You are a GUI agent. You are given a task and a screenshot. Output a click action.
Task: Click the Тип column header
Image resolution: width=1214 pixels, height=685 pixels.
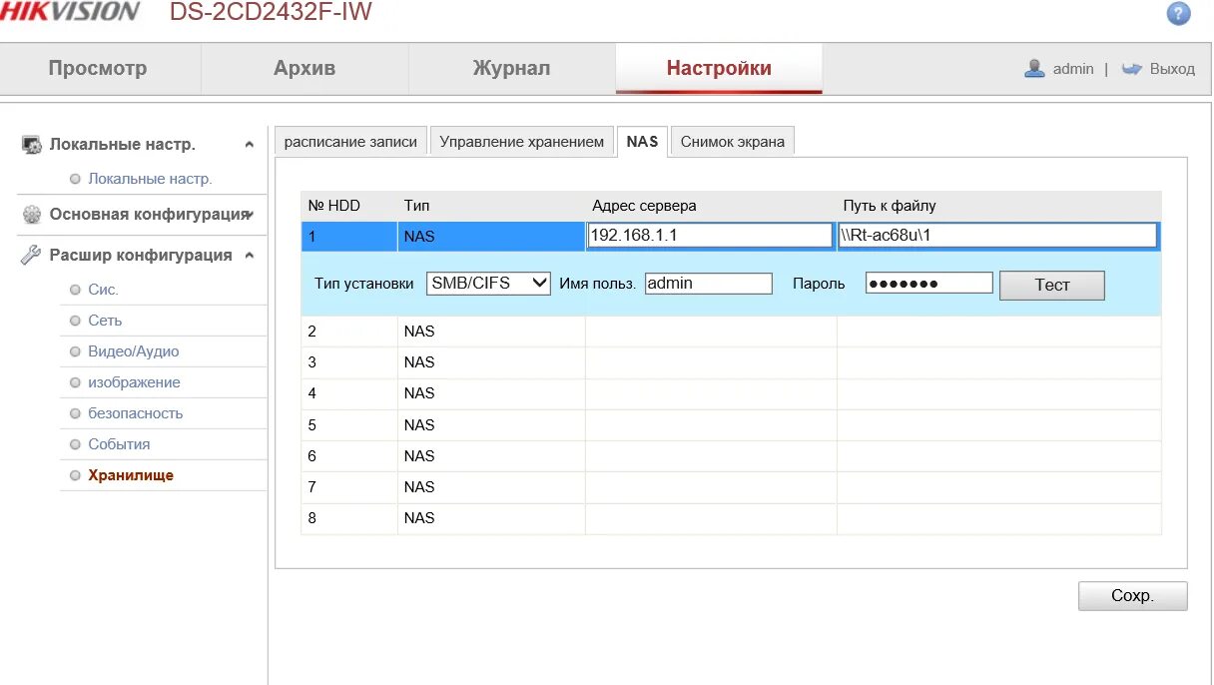[416, 206]
